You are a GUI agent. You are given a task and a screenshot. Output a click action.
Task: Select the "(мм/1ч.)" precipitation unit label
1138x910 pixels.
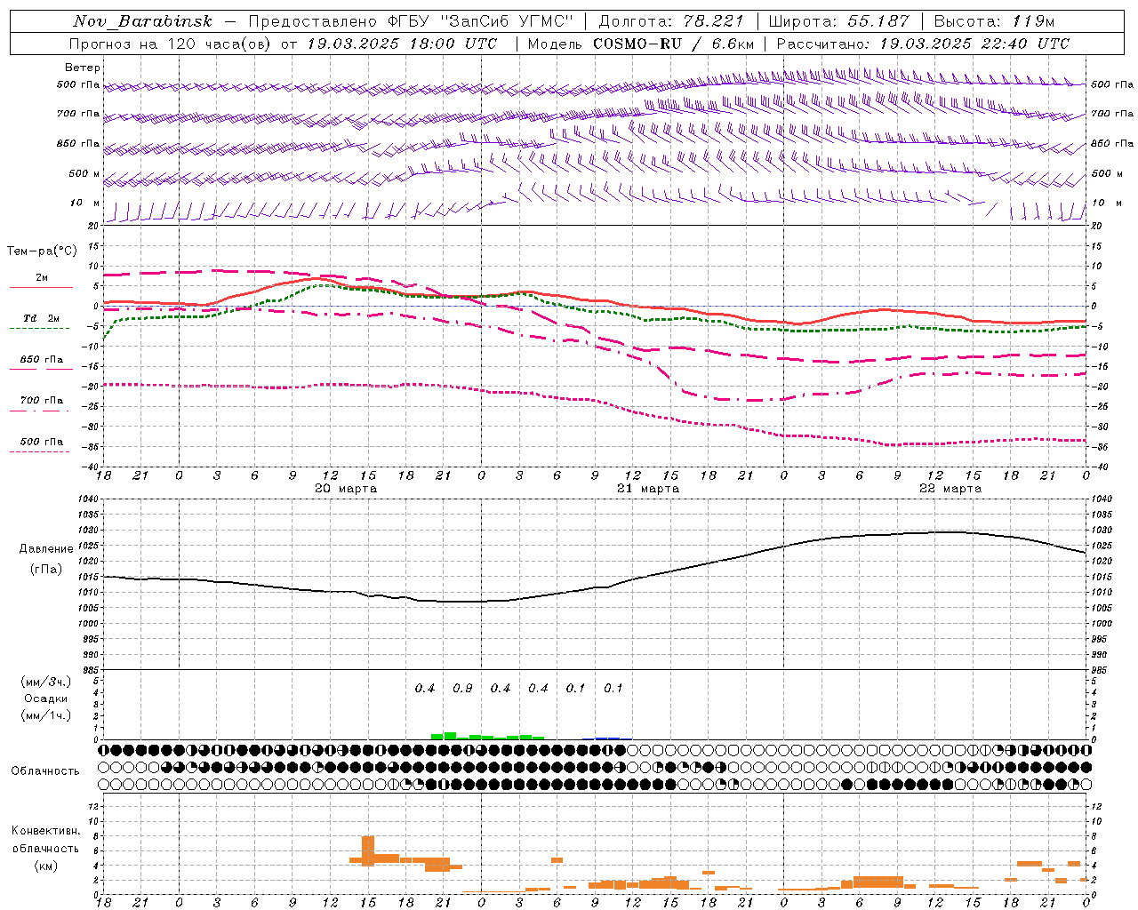click(46, 715)
